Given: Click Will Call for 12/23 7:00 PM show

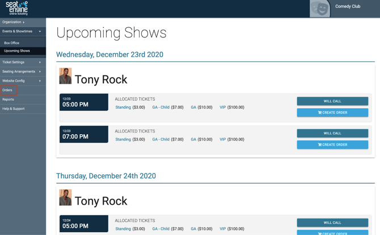Looking at the screenshot, I should [x=332, y=133].
